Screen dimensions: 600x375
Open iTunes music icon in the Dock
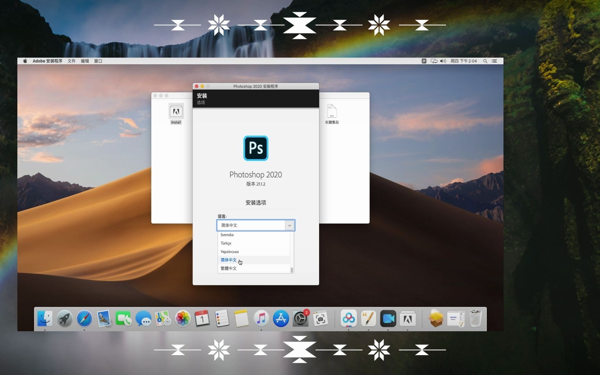(261, 318)
